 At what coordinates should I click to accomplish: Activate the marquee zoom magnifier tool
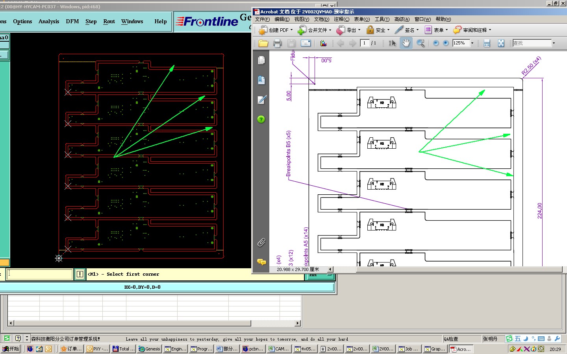[421, 43]
